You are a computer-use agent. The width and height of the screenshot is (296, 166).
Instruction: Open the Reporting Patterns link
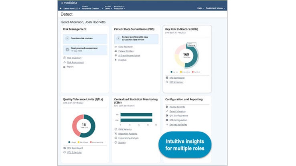click(x=128, y=134)
